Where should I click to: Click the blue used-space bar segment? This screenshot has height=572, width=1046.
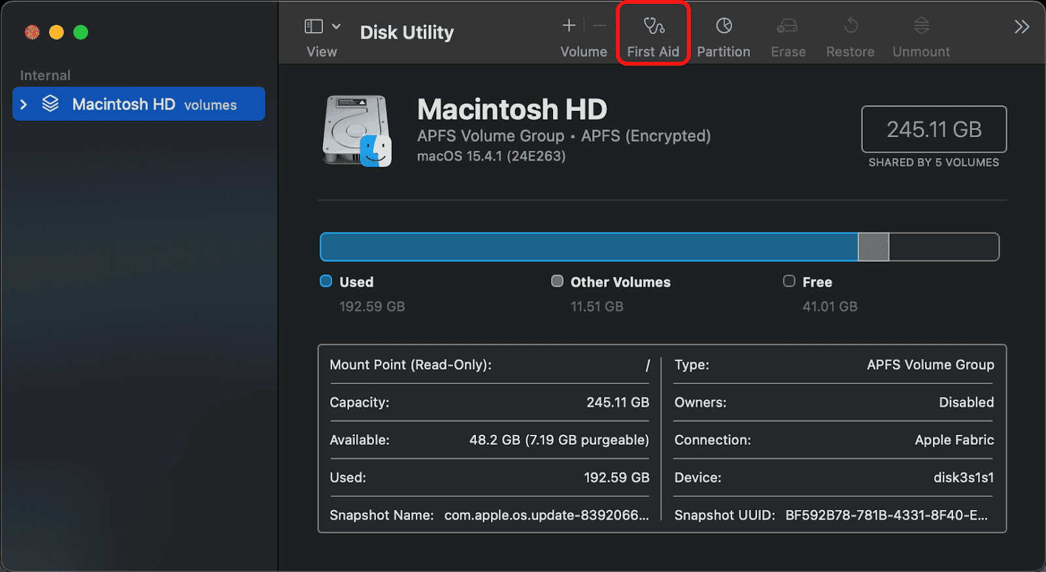click(x=588, y=247)
